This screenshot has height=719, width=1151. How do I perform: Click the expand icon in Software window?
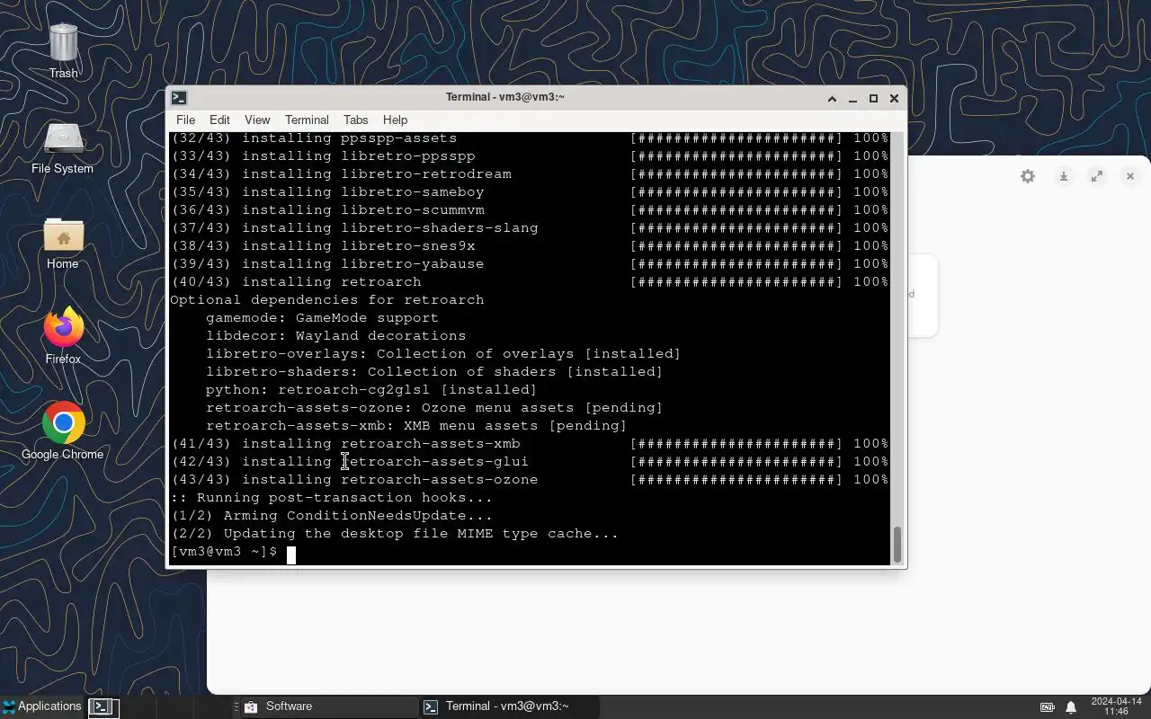tap(1097, 176)
